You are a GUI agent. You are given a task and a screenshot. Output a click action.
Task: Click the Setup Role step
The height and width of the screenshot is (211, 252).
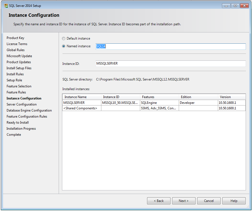[x=14, y=80]
